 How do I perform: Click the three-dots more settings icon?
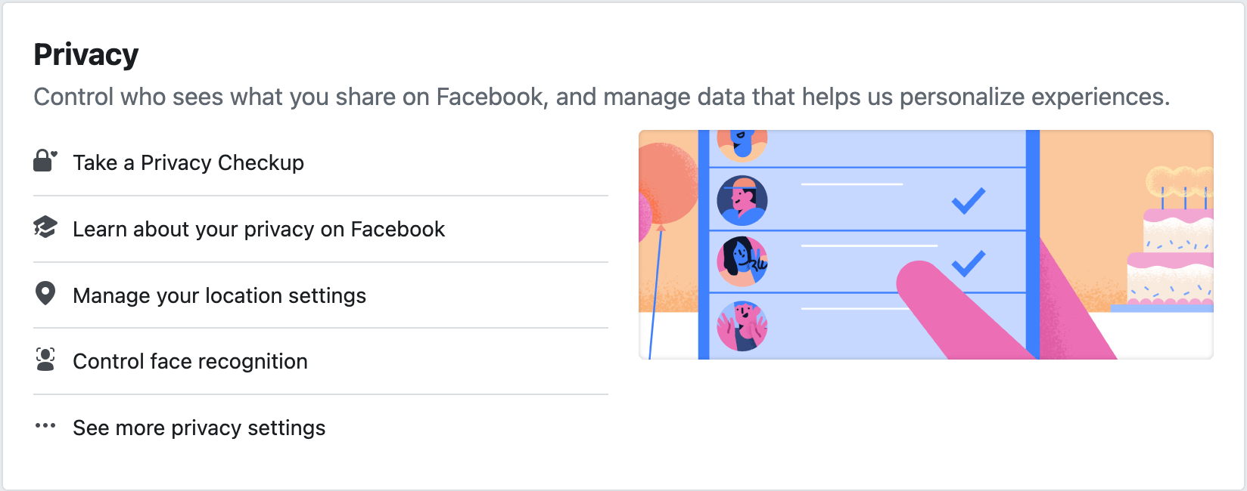pos(45,425)
